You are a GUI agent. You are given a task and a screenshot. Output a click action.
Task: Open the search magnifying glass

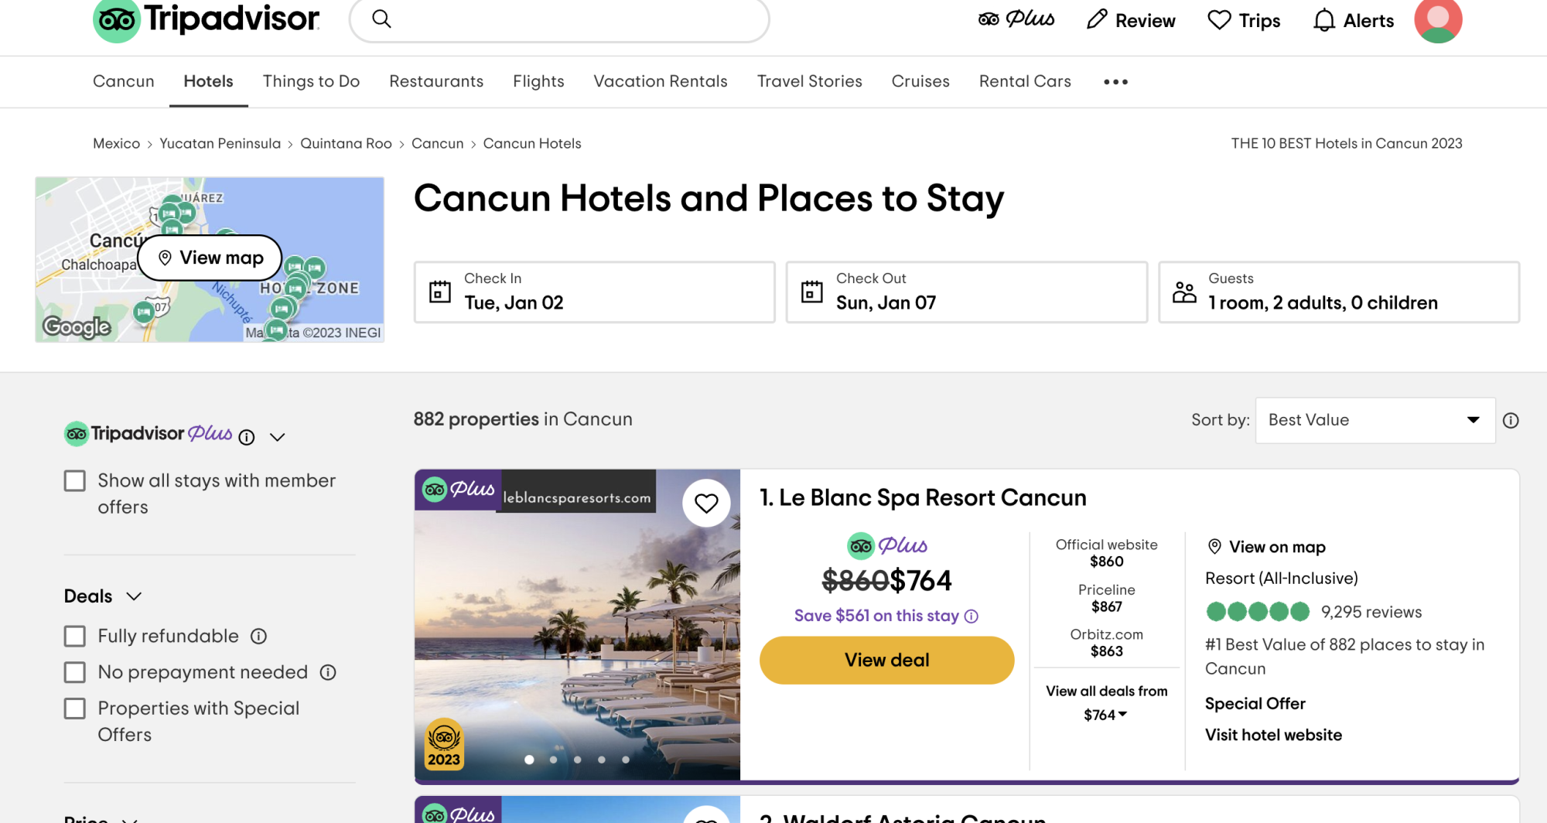[x=382, y=19]
